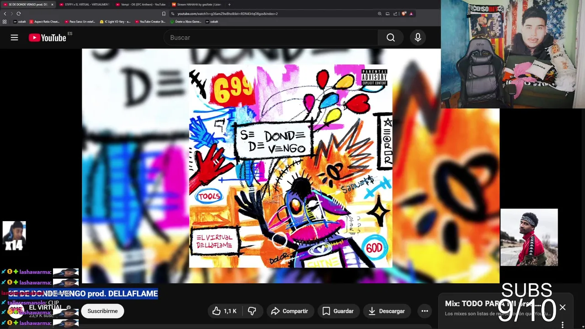Click the Guardar save button
This screenshot has height=329, width=585.
click(x=338, y=311)
